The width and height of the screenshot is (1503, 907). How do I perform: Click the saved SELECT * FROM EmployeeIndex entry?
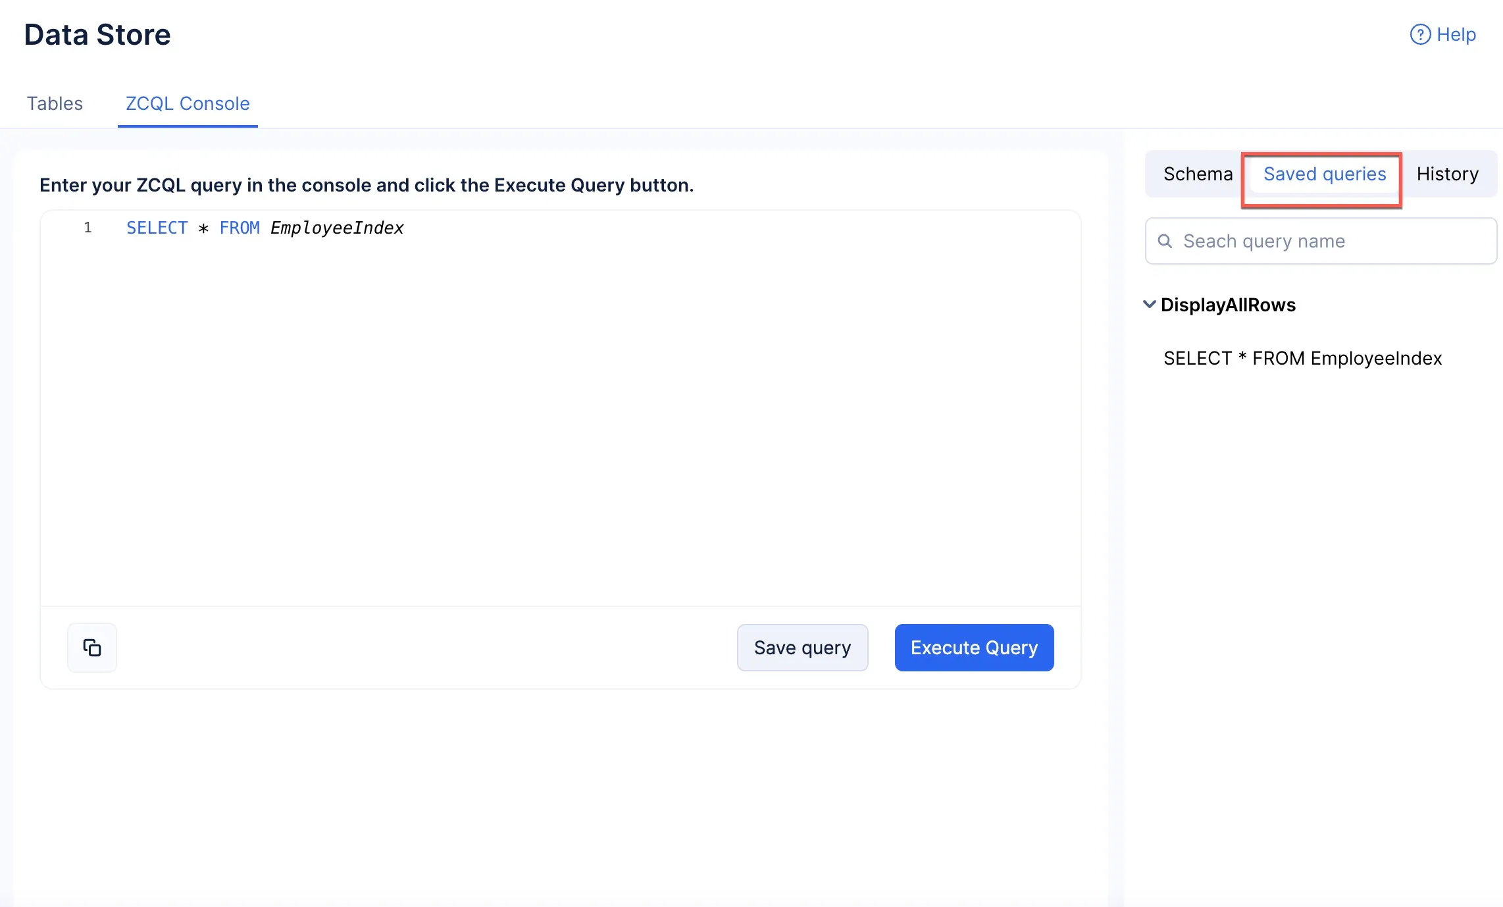[1302, 358]
